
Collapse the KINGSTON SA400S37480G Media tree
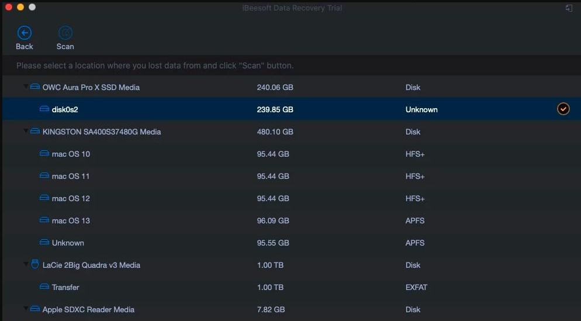(x=26, y=131)
